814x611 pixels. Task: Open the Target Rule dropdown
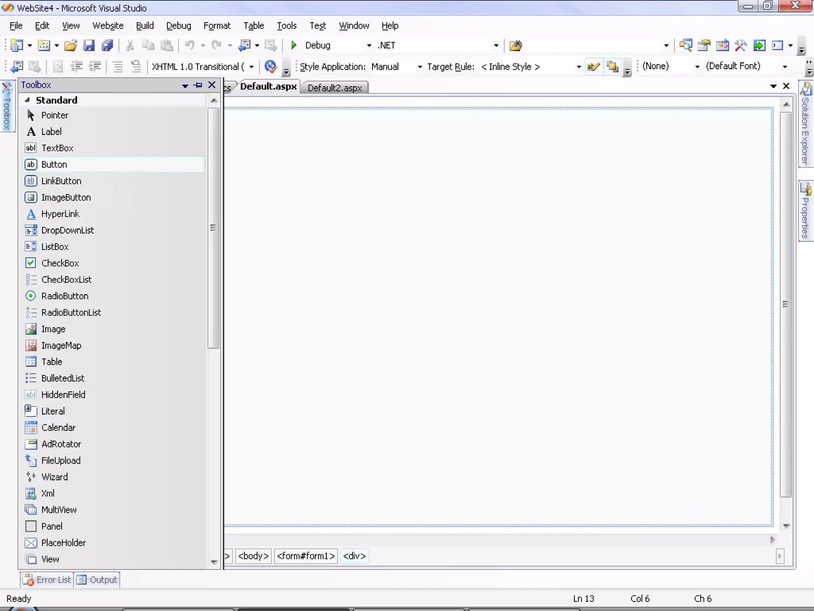point(579,67)
